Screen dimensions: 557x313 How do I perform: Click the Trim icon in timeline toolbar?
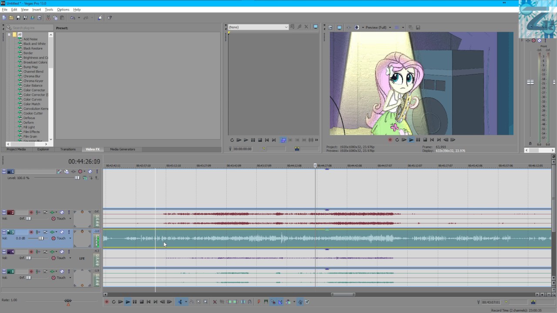(x=222, y=302)
